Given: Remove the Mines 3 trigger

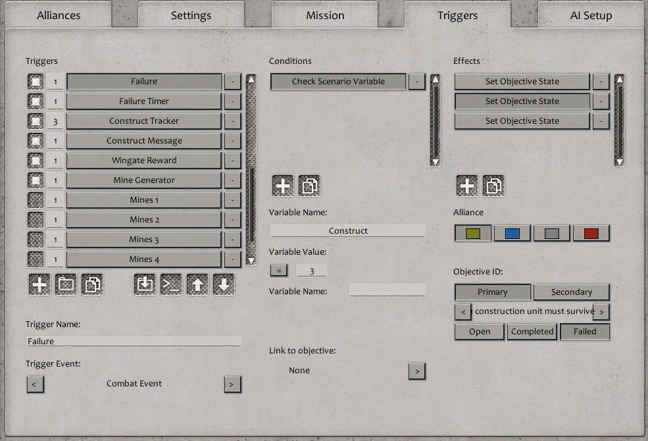Looking at the screenshot, I should [233, 240].
